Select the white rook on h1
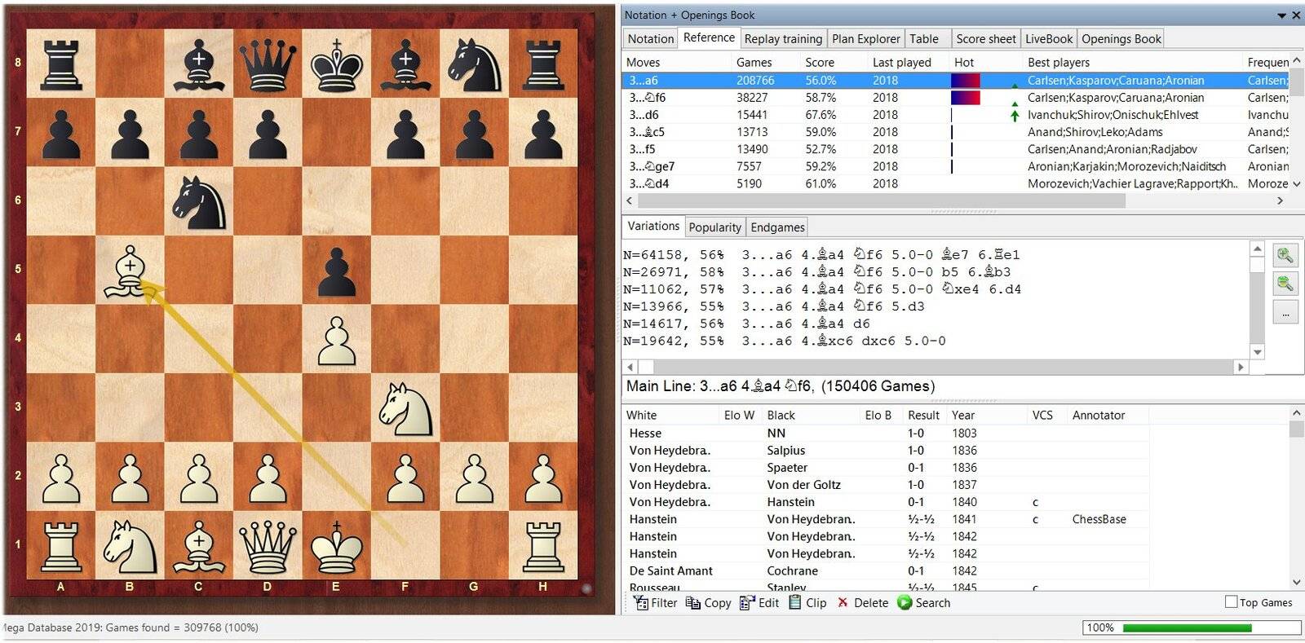Screen dimensions: 1305x643 (543, 545)
